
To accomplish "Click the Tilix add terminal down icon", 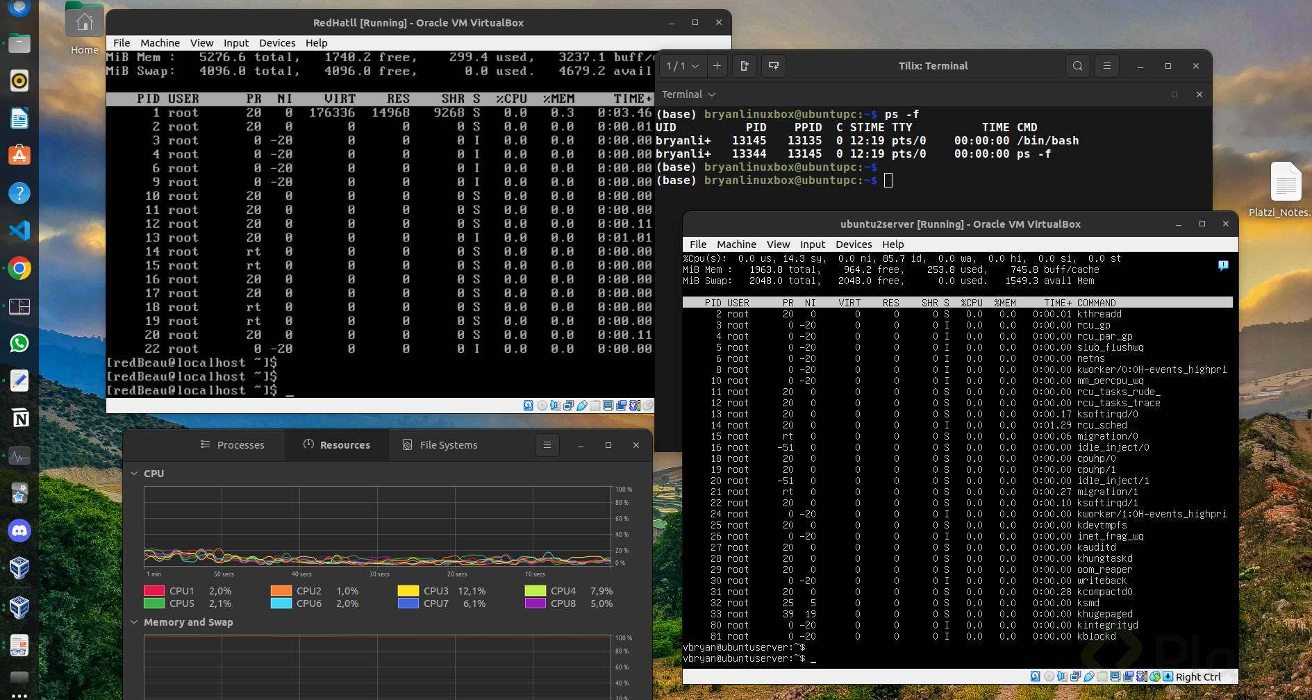I will (773, 66).
